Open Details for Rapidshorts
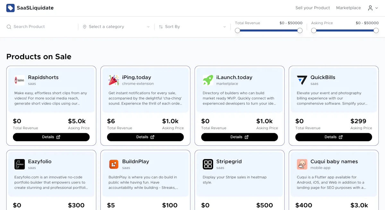 [x=51, y=137]
